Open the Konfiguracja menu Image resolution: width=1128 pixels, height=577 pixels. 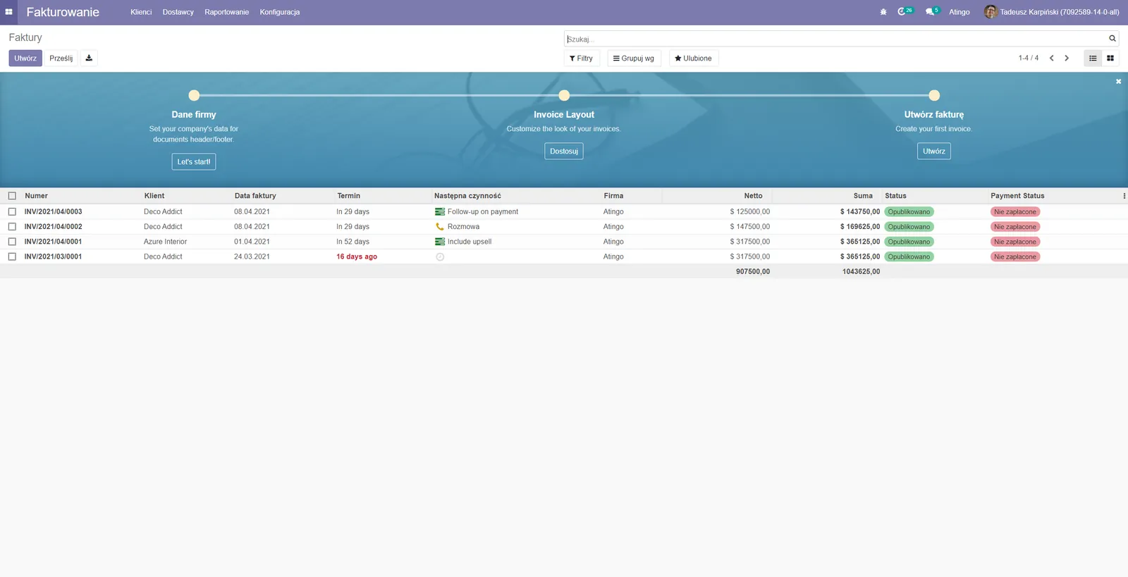[x=280, y=12]
